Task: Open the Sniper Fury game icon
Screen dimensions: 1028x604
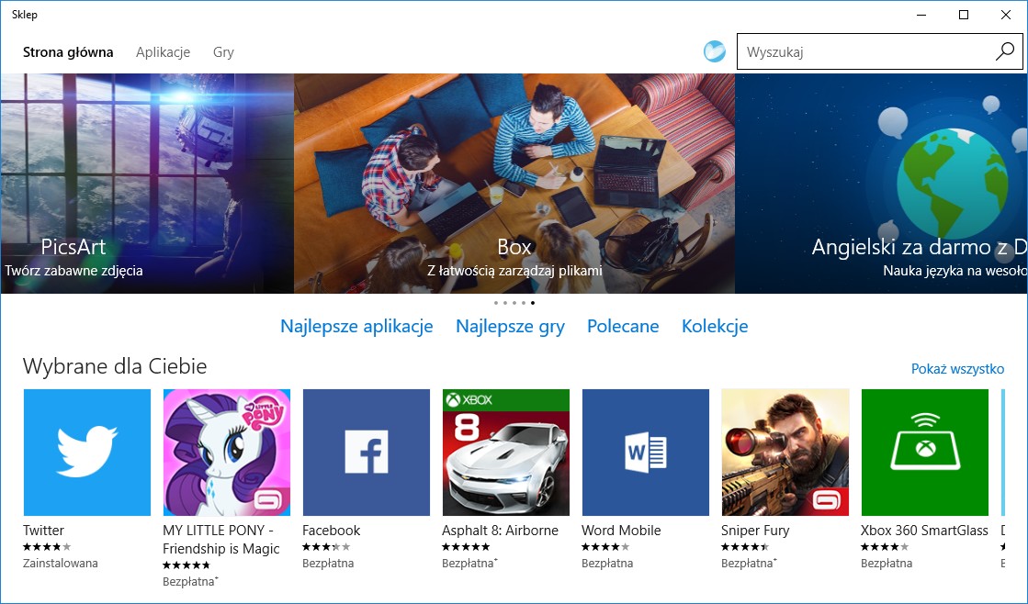Action: (x=785, y=453)
